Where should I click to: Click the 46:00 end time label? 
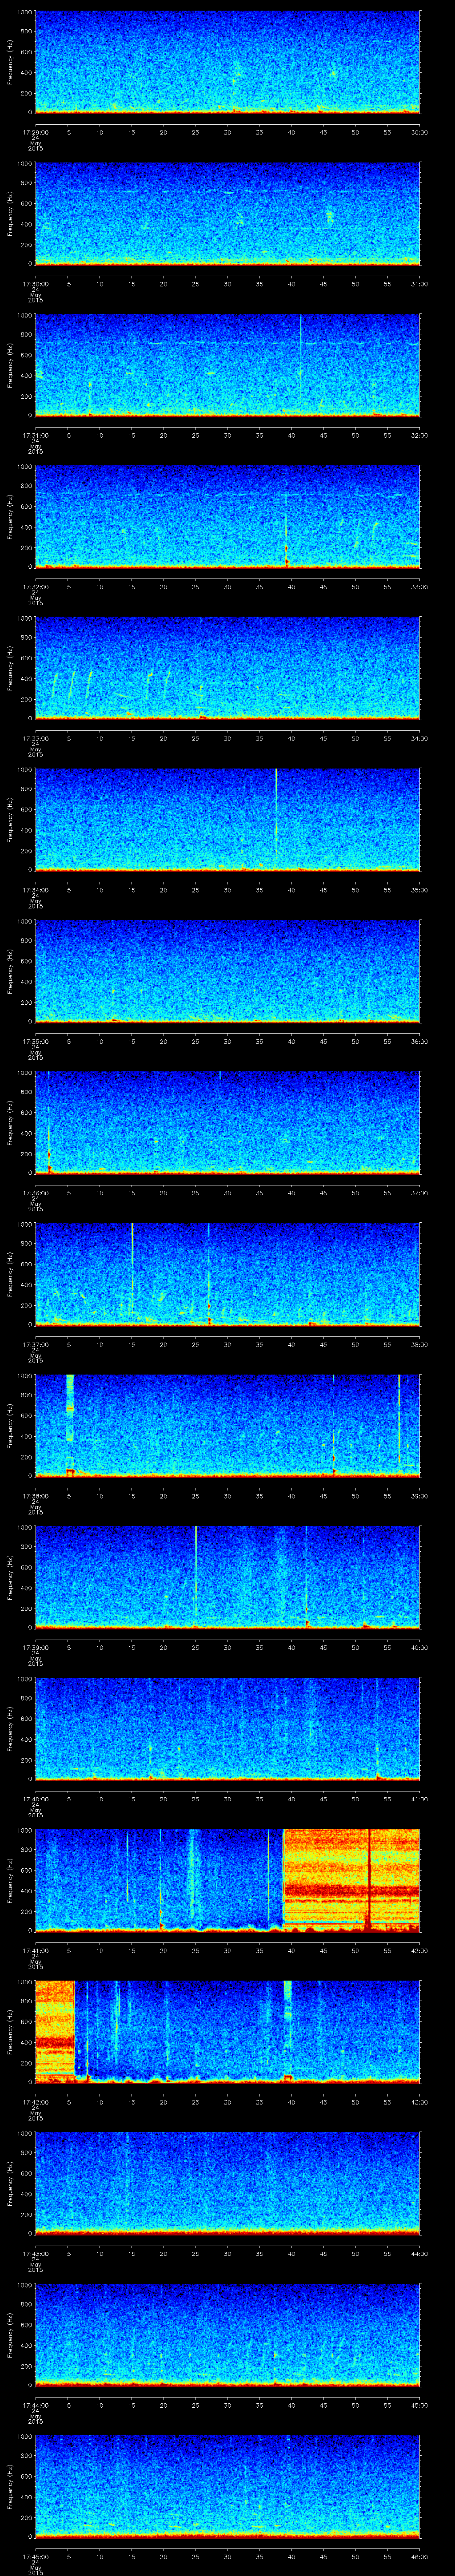point(419,2556)
